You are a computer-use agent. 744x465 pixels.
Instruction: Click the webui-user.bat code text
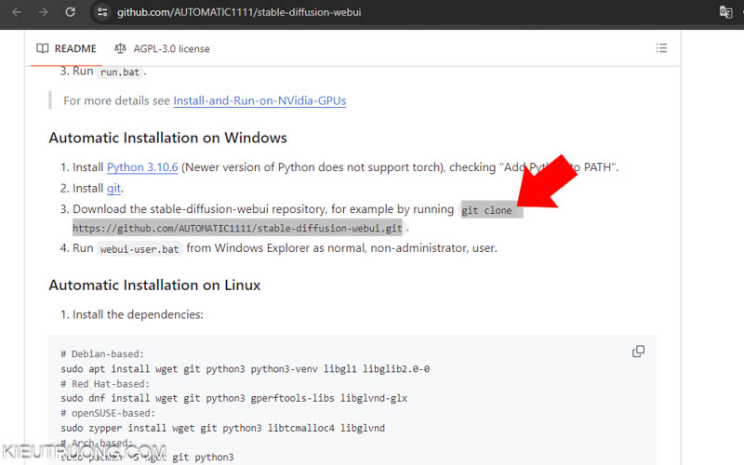point(139,249)
